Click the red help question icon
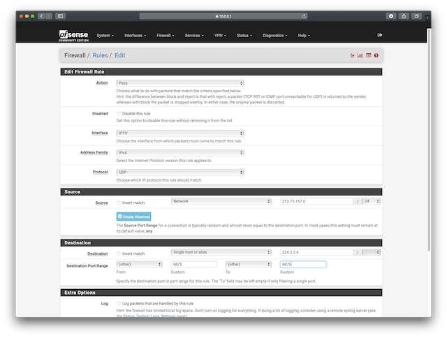447x338 pixels. [x=376, y=55]
